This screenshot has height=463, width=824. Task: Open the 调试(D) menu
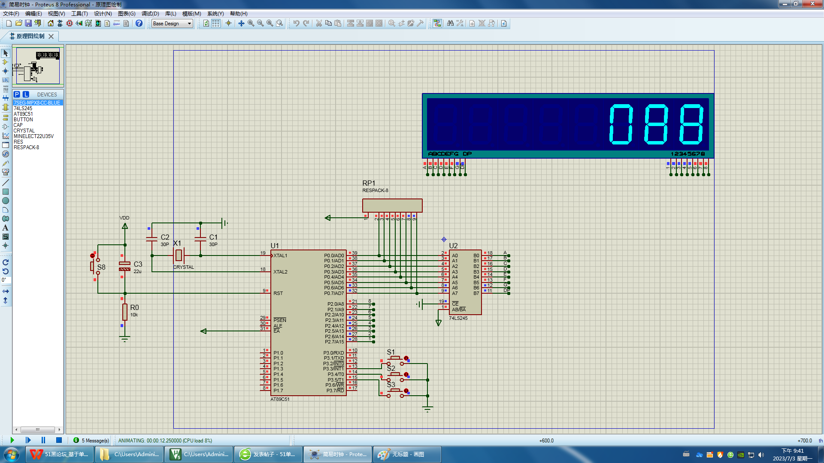tap(150, 14)
